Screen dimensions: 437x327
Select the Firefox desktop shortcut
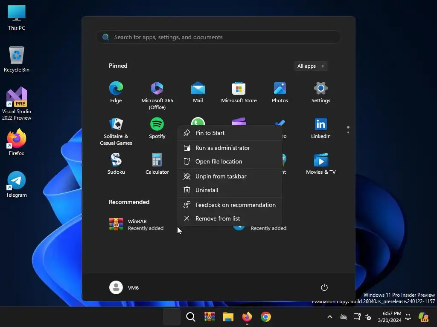click(17, 142)
